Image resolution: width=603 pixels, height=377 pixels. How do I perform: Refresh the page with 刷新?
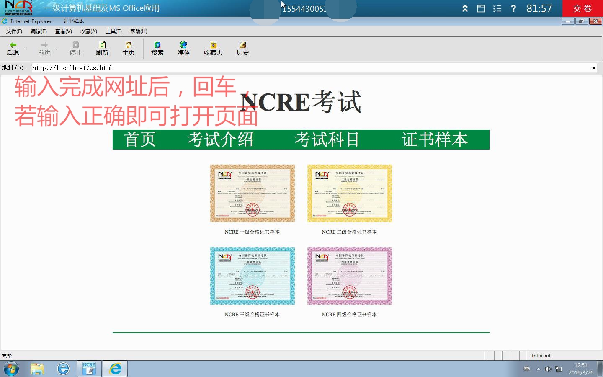click(x=102, y=49)
